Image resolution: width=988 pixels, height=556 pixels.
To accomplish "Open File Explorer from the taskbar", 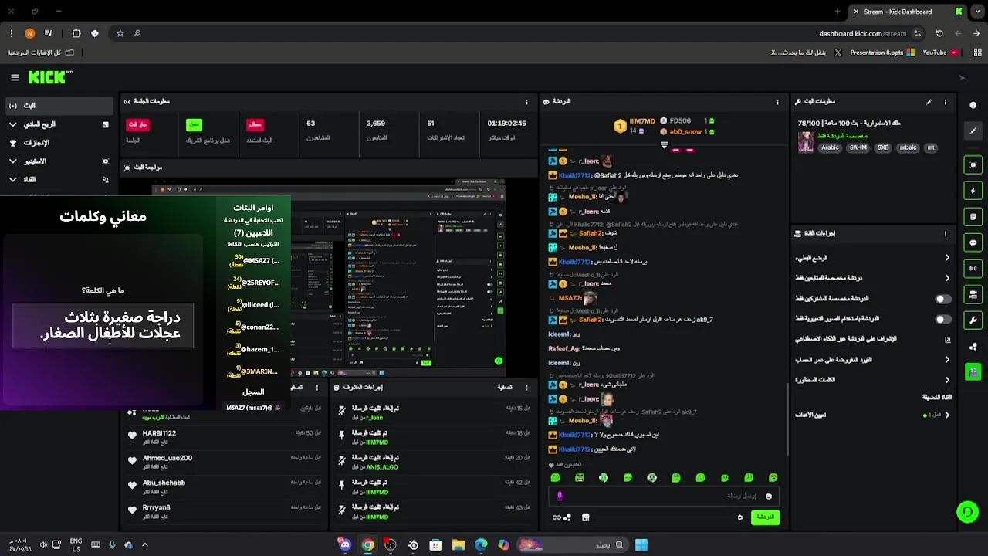I will click(x=458, y=545).
